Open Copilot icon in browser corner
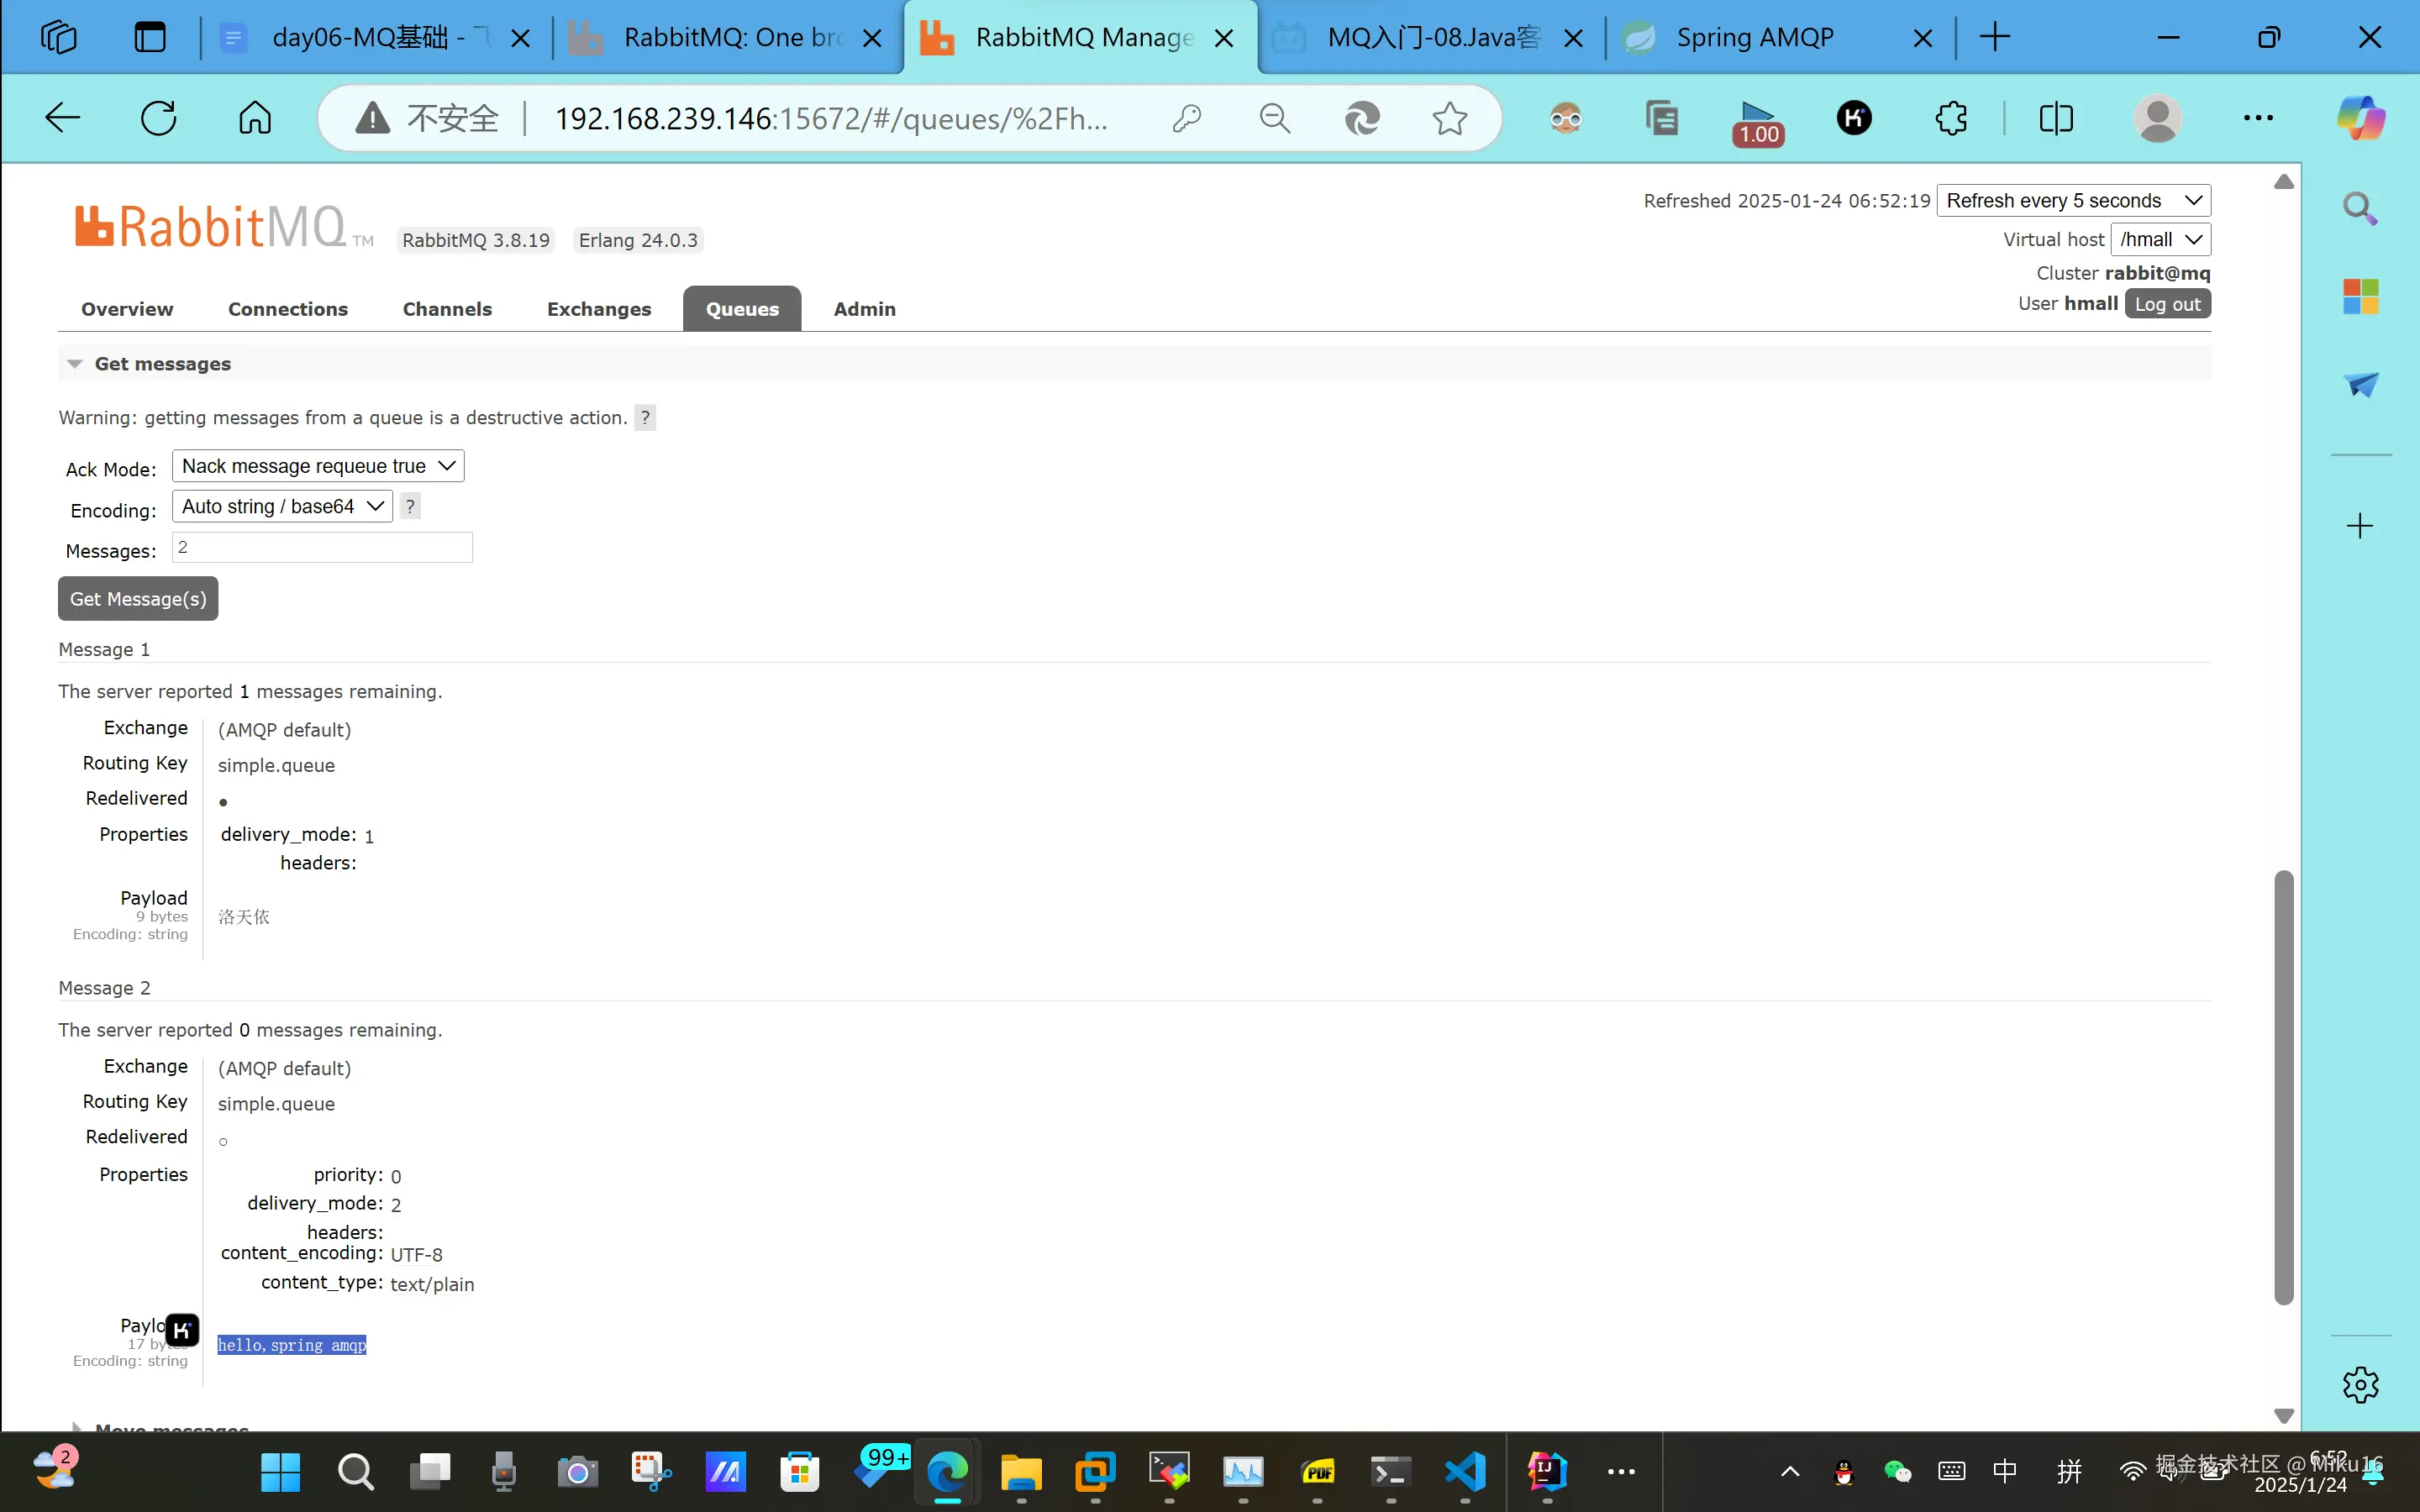 point(2360,118)
